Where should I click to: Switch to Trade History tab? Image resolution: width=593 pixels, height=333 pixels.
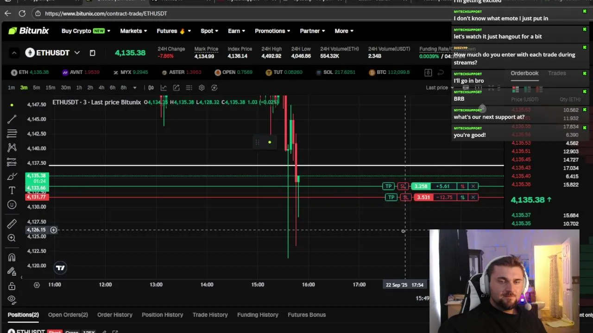[x=210, y=314]
